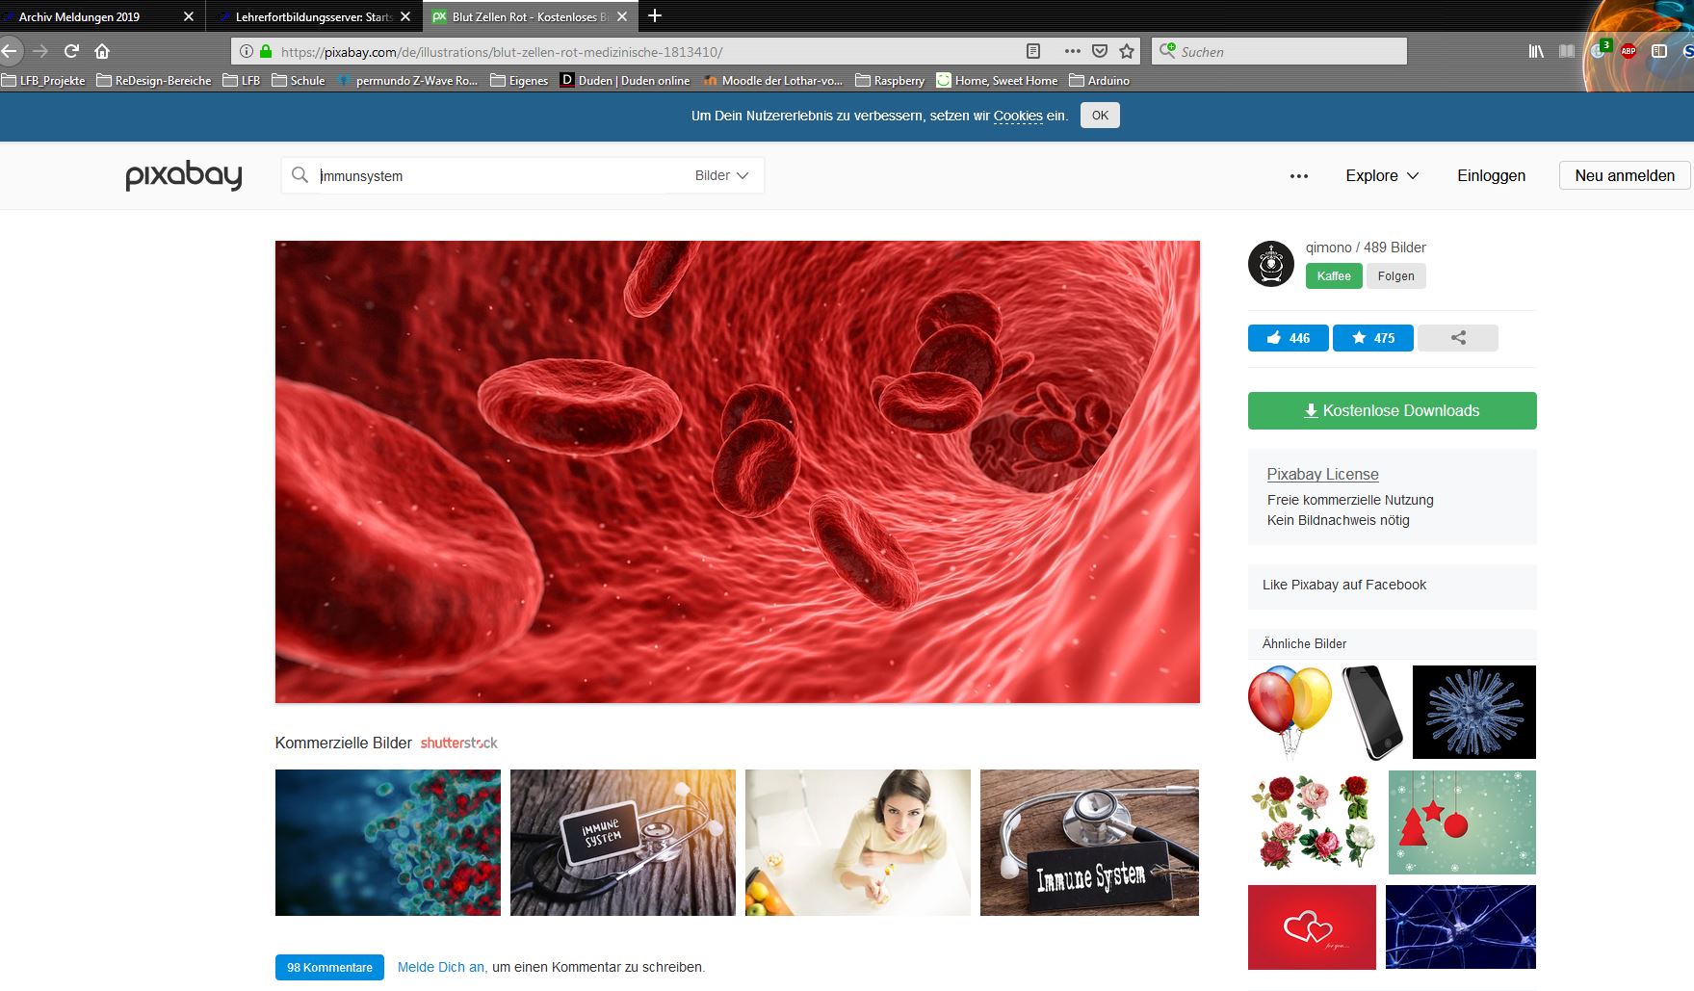The height and width of the screenshot is (991, 1694).
Task: Expand the Bilder search type dropdown
Action: (721, 175)
